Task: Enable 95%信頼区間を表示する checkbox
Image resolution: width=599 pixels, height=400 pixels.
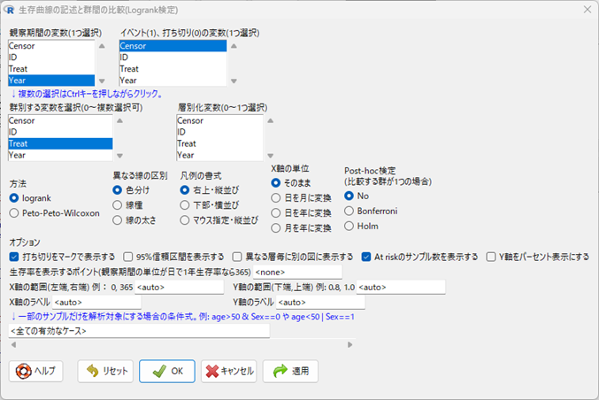Action: tap(129, 257)
